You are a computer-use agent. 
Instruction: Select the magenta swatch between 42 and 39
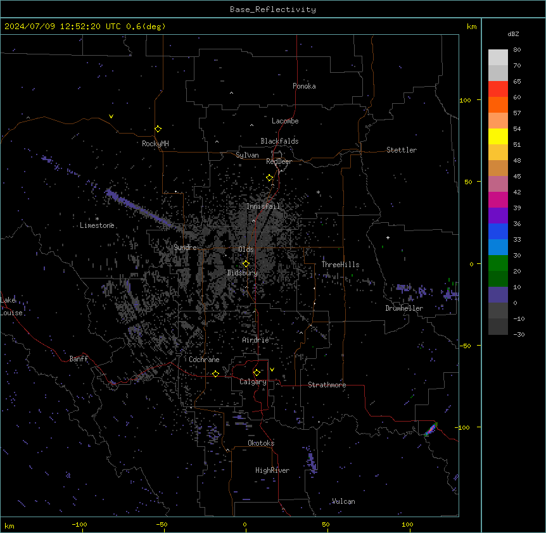[498, 199]
